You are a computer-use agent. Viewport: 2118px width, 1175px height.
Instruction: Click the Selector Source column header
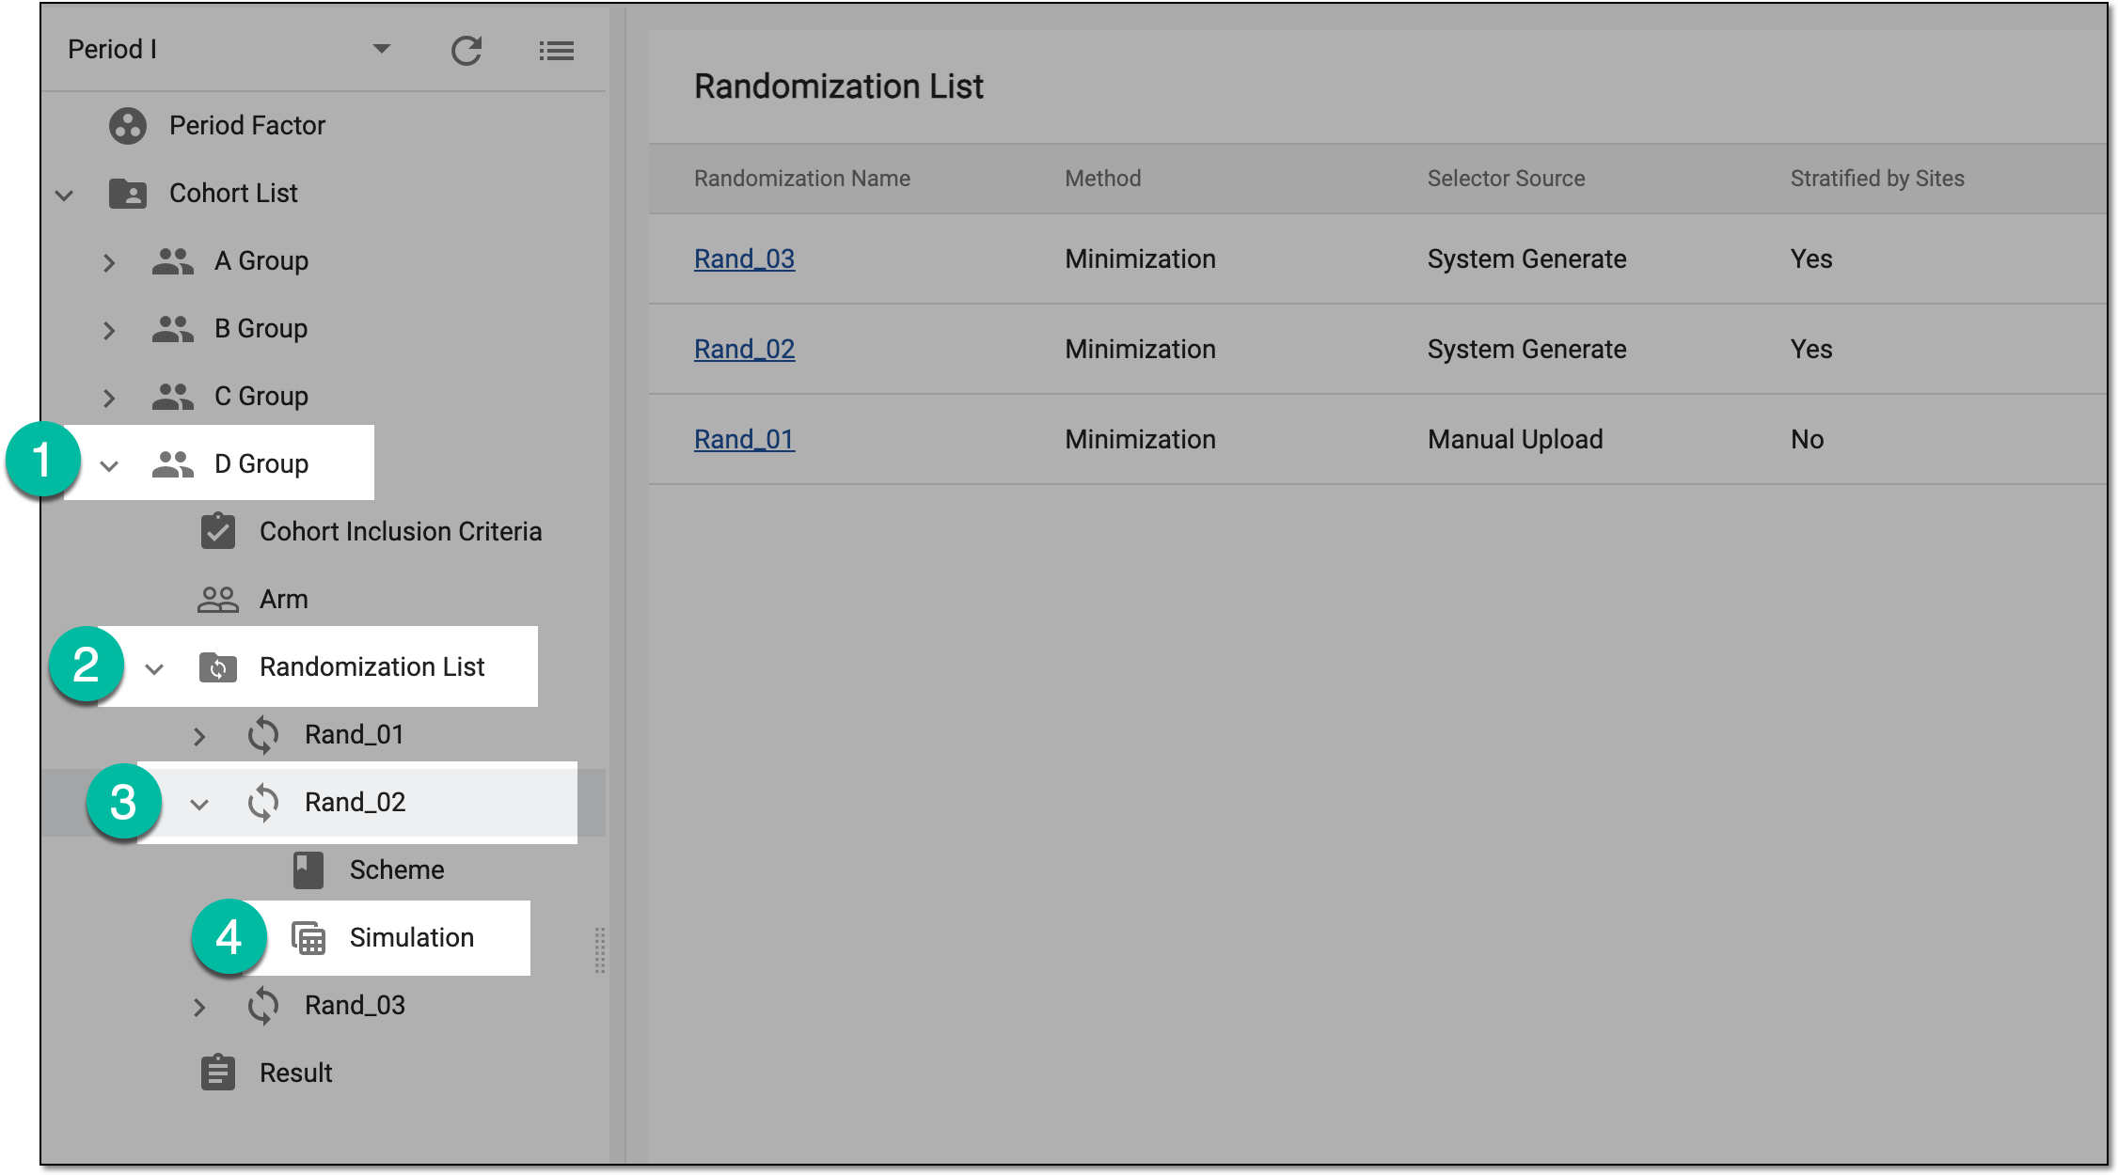1507,179
